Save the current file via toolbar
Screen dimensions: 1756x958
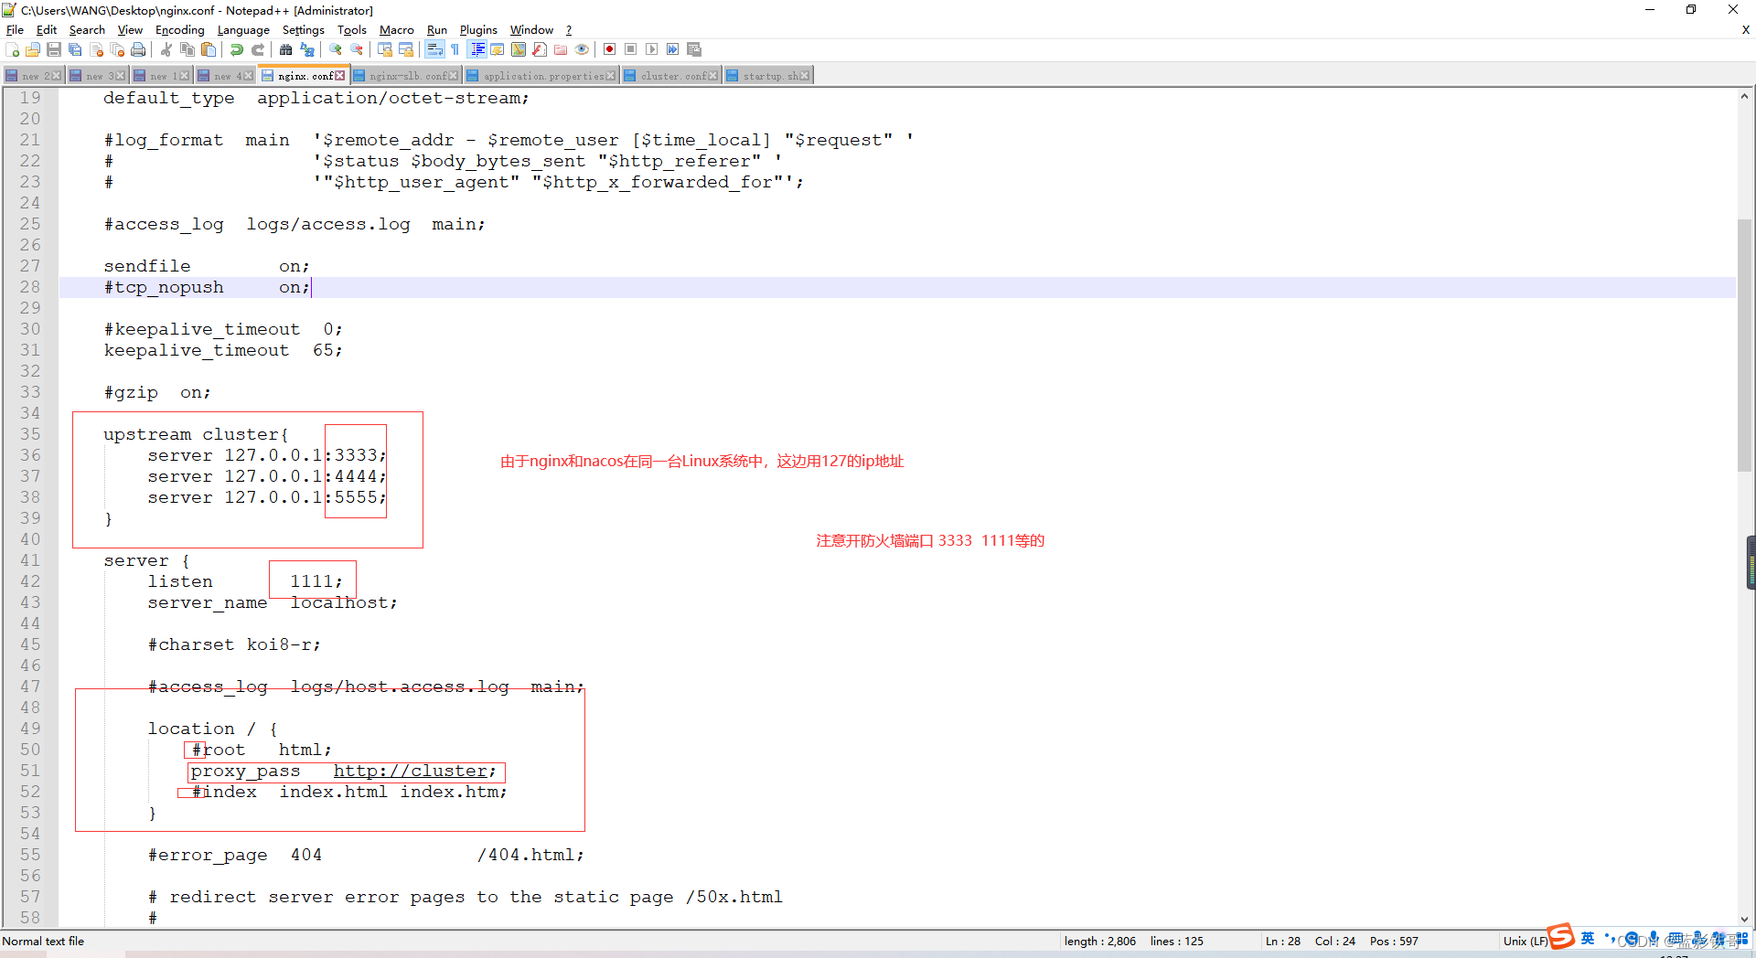(x=54, y=49)
